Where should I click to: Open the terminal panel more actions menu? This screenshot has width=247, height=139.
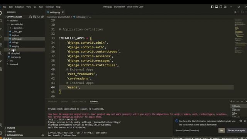[x=238, y=102]
